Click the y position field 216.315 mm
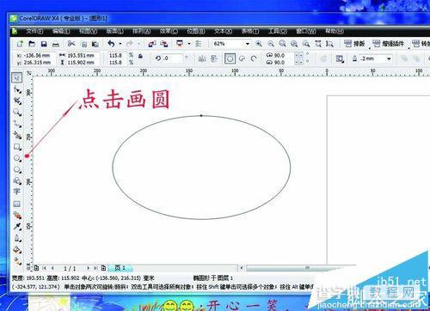 (x=37, y=62)
